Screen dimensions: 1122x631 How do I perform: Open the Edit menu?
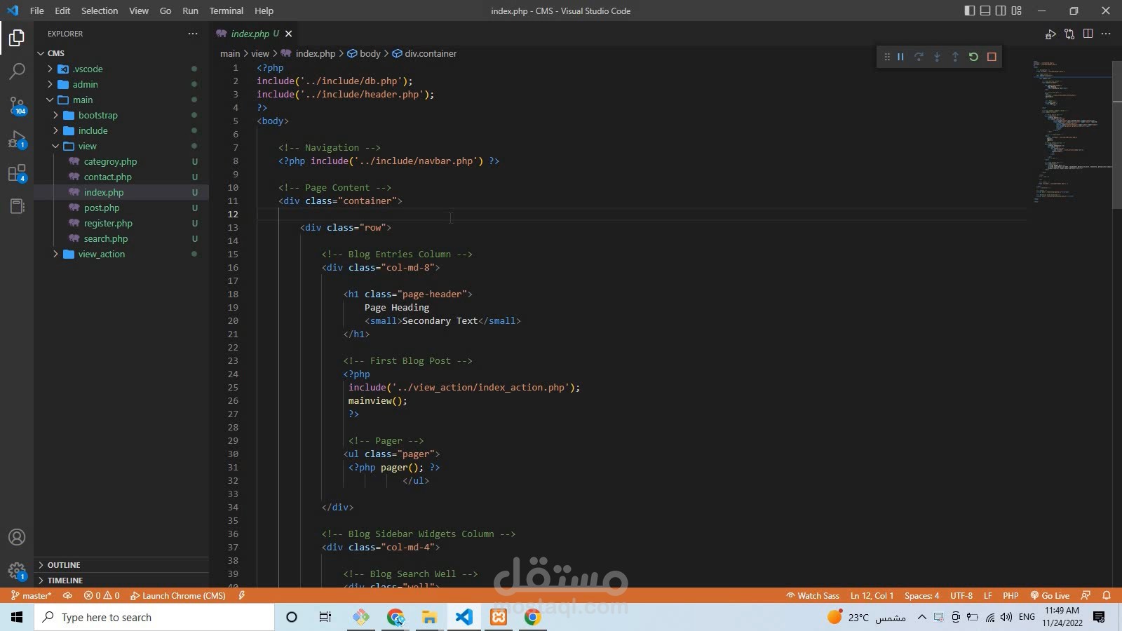click(62, 11)
